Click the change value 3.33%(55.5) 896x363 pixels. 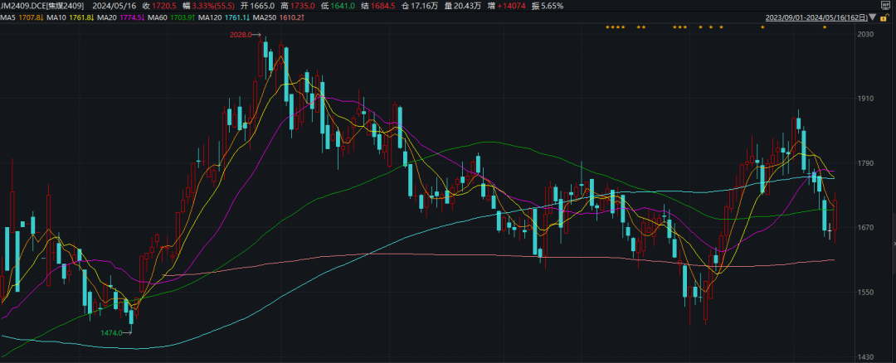pyautogui.click(x=213, y=7)
